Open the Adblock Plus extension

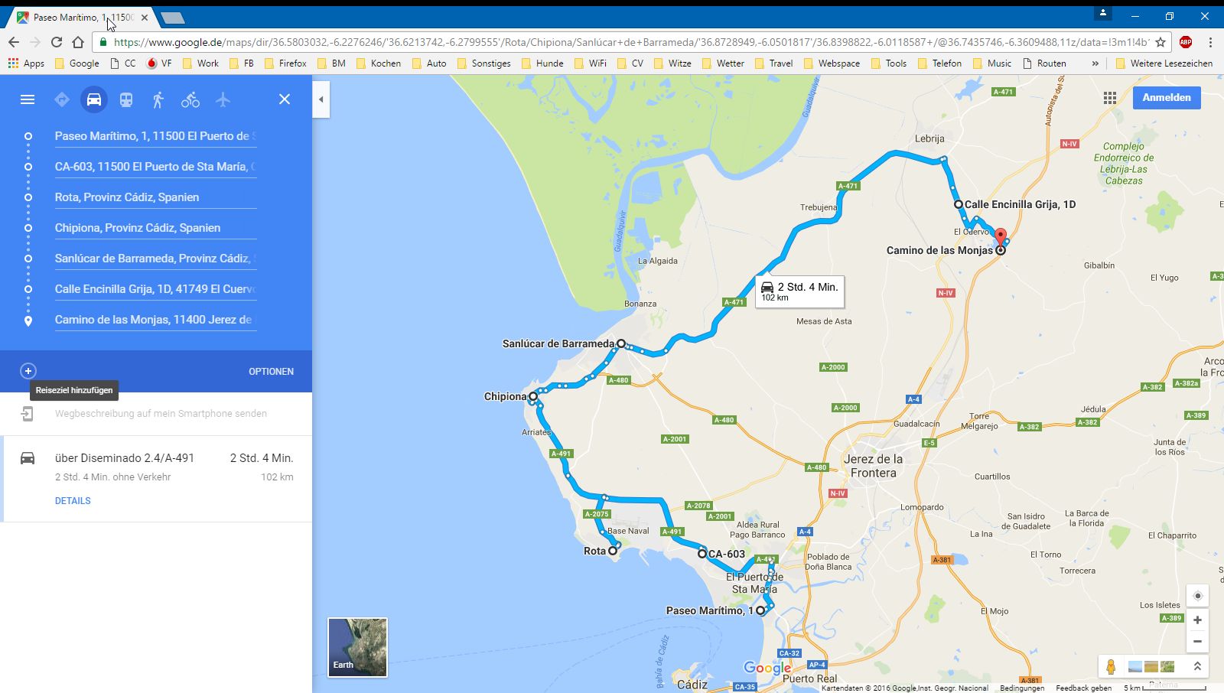pos(1186,42)
